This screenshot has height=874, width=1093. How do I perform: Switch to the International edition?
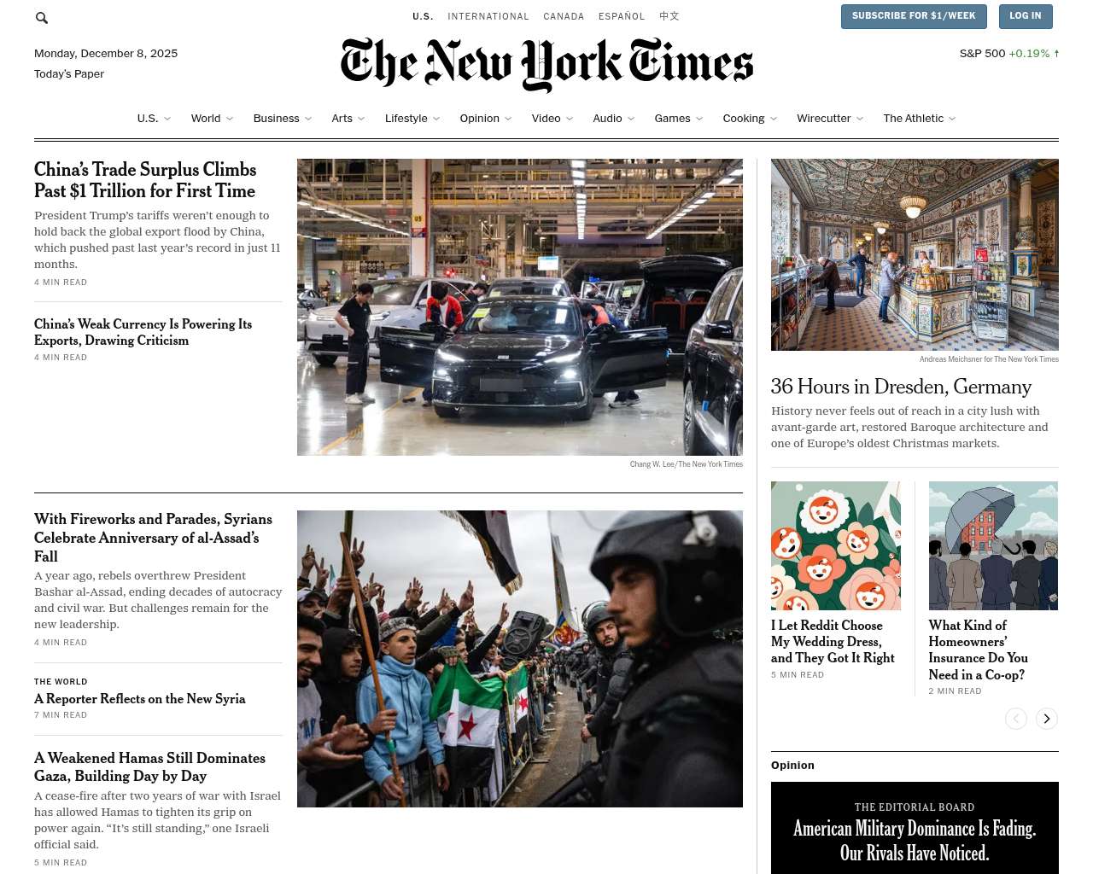488,16
